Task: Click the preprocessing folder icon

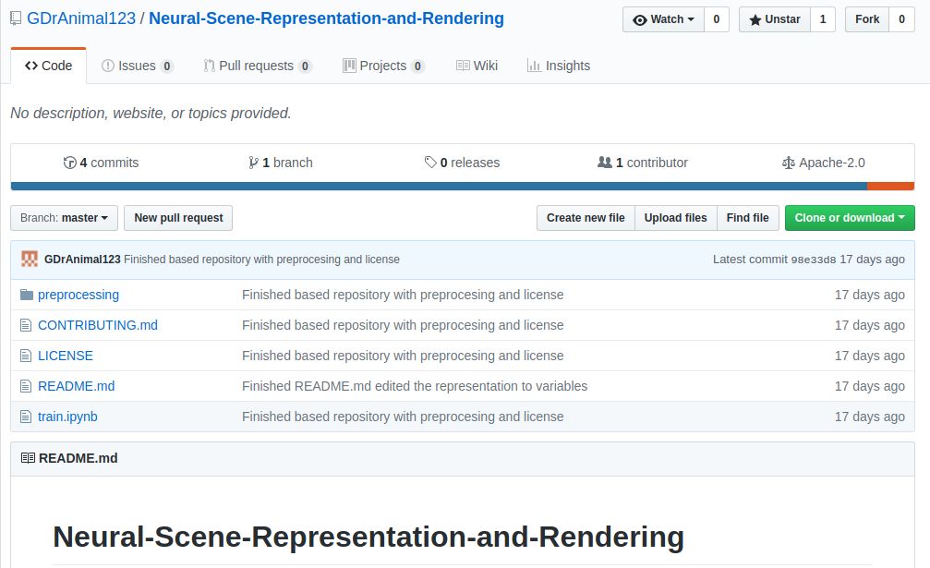Action: [x=26, y=295]
